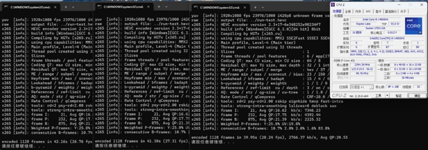Screen dimensions: 428x150
Task: Open a new tab in the leftmost terminal
Action: [66, 7]
